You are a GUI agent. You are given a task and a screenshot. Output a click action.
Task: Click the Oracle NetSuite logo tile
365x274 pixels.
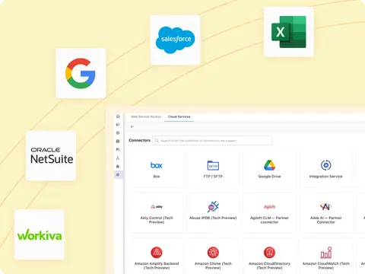click(51, 156)
